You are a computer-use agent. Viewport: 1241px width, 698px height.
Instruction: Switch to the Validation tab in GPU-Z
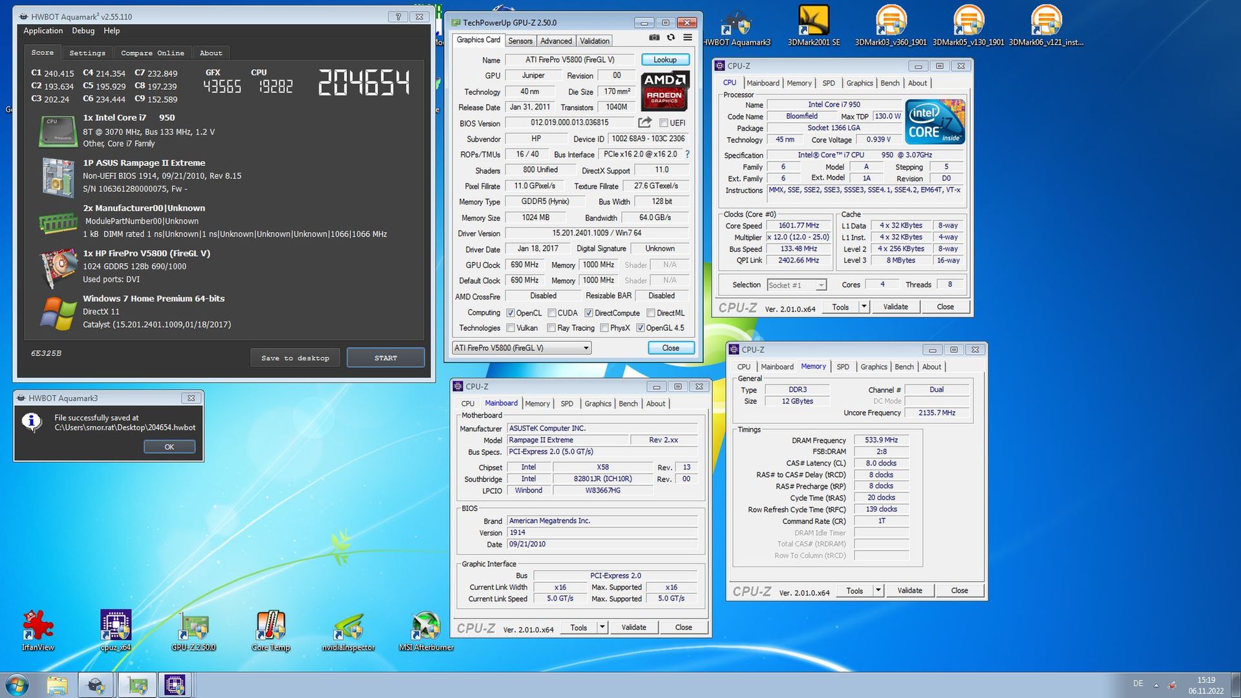click(594, 41)
